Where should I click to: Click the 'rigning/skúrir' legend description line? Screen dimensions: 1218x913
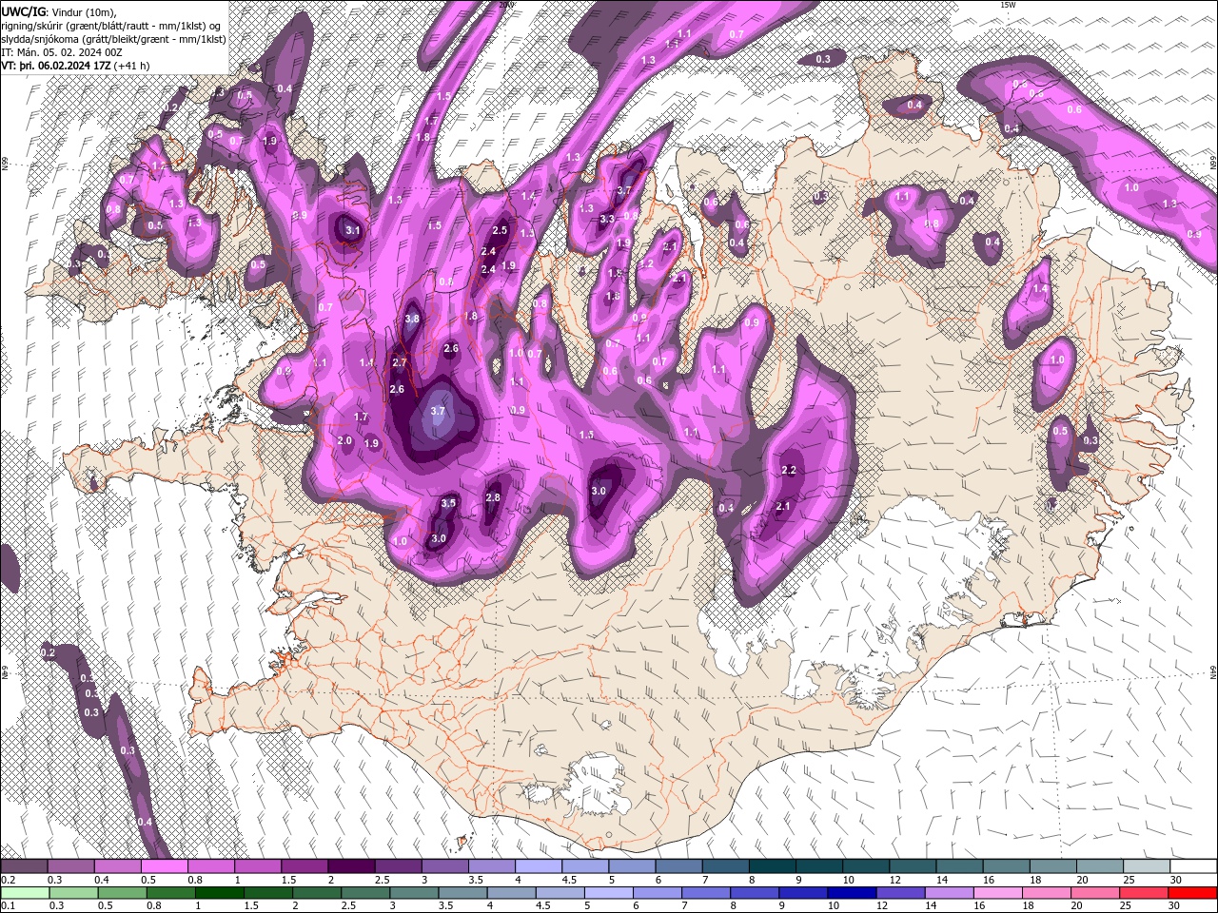point(112,26)
